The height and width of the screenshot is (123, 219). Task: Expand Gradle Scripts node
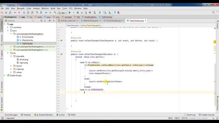(x=5, y=76)
